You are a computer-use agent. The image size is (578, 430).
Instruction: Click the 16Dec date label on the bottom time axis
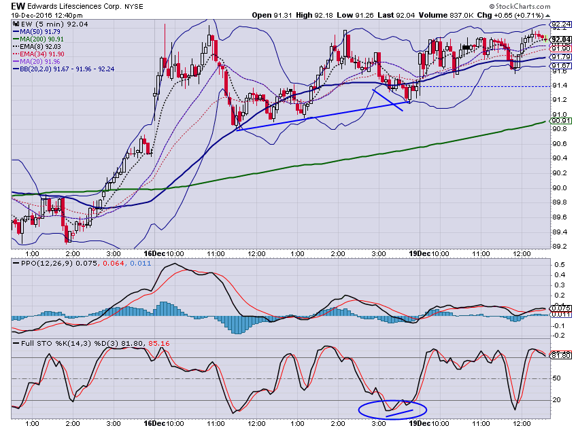coord(154,423)
